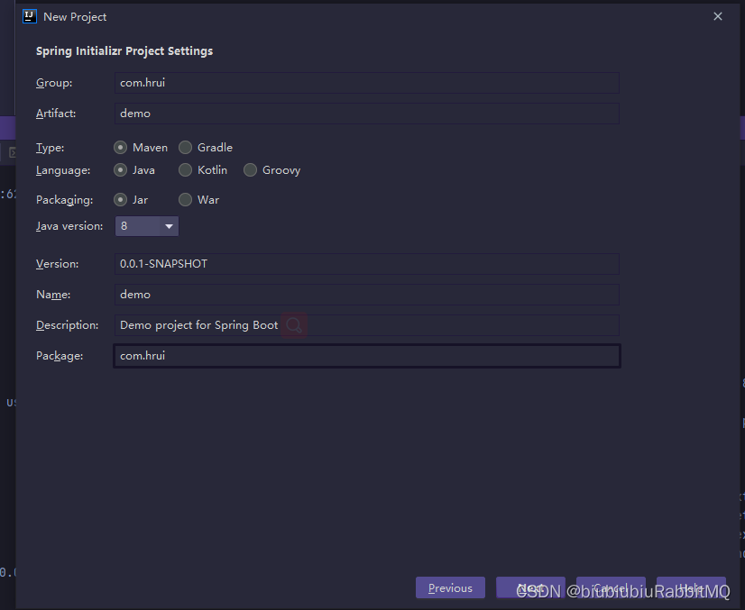
Task: Click into the Name field
Action: pyautogui.click(x=367, y=295)
